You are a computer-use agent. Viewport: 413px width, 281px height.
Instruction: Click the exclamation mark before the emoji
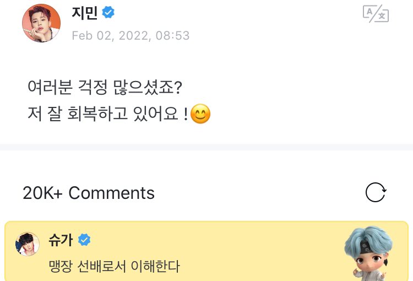click(x=184, y=115)
